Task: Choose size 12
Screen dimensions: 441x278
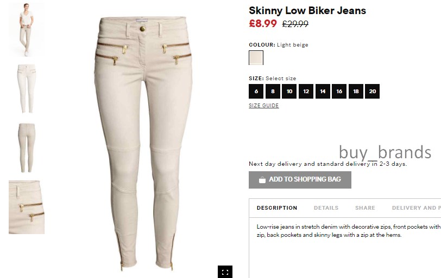Action: coord(306,91)
